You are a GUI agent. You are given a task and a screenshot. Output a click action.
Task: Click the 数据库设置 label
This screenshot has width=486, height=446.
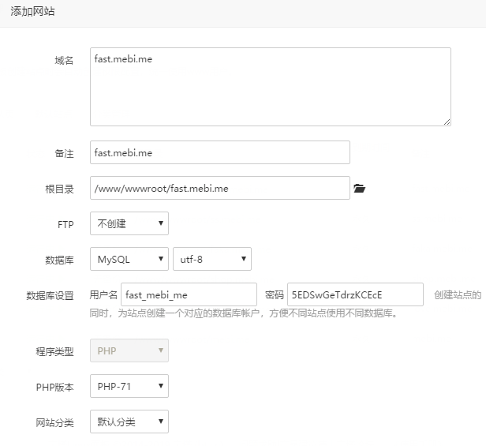(x=50, y=295)
